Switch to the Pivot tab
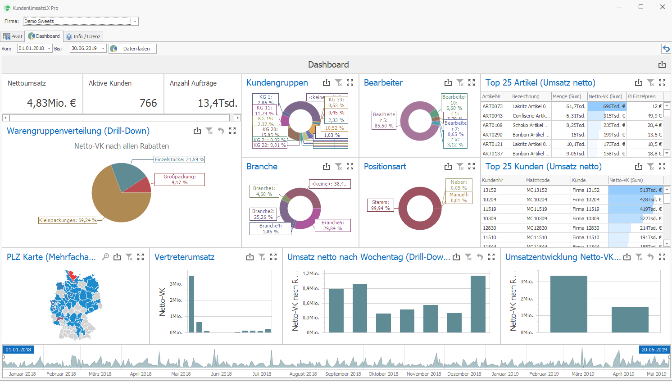 coord(13,36)
